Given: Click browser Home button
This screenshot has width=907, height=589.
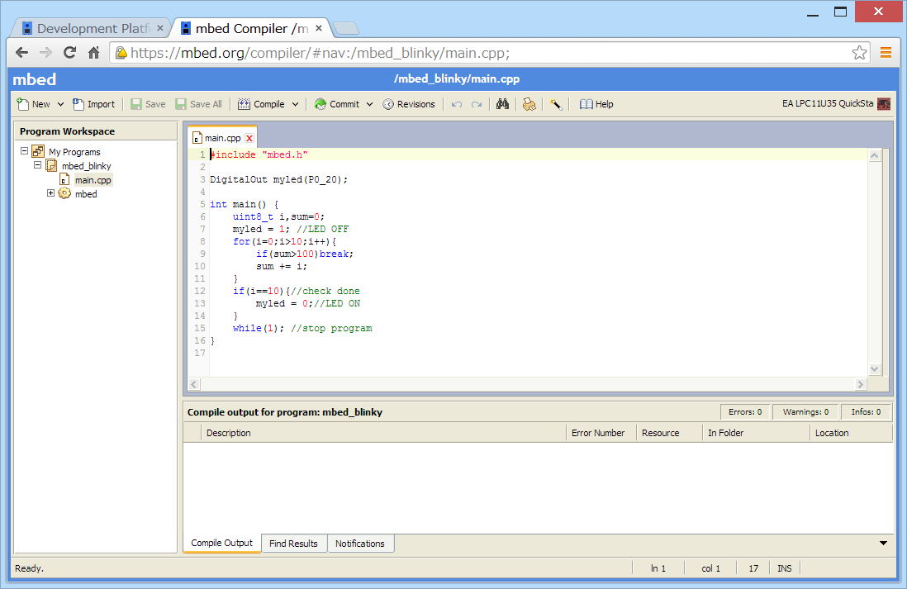Looking at the screenshot, I should tap(93, 53).
